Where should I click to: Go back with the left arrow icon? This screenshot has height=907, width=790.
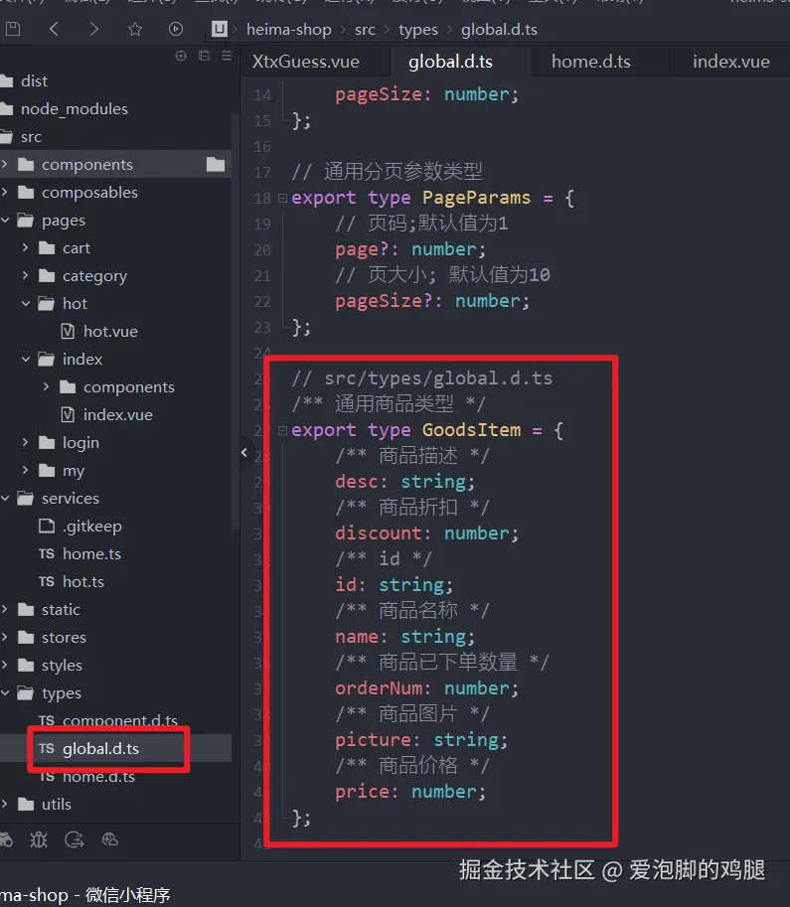coord(54,29)
